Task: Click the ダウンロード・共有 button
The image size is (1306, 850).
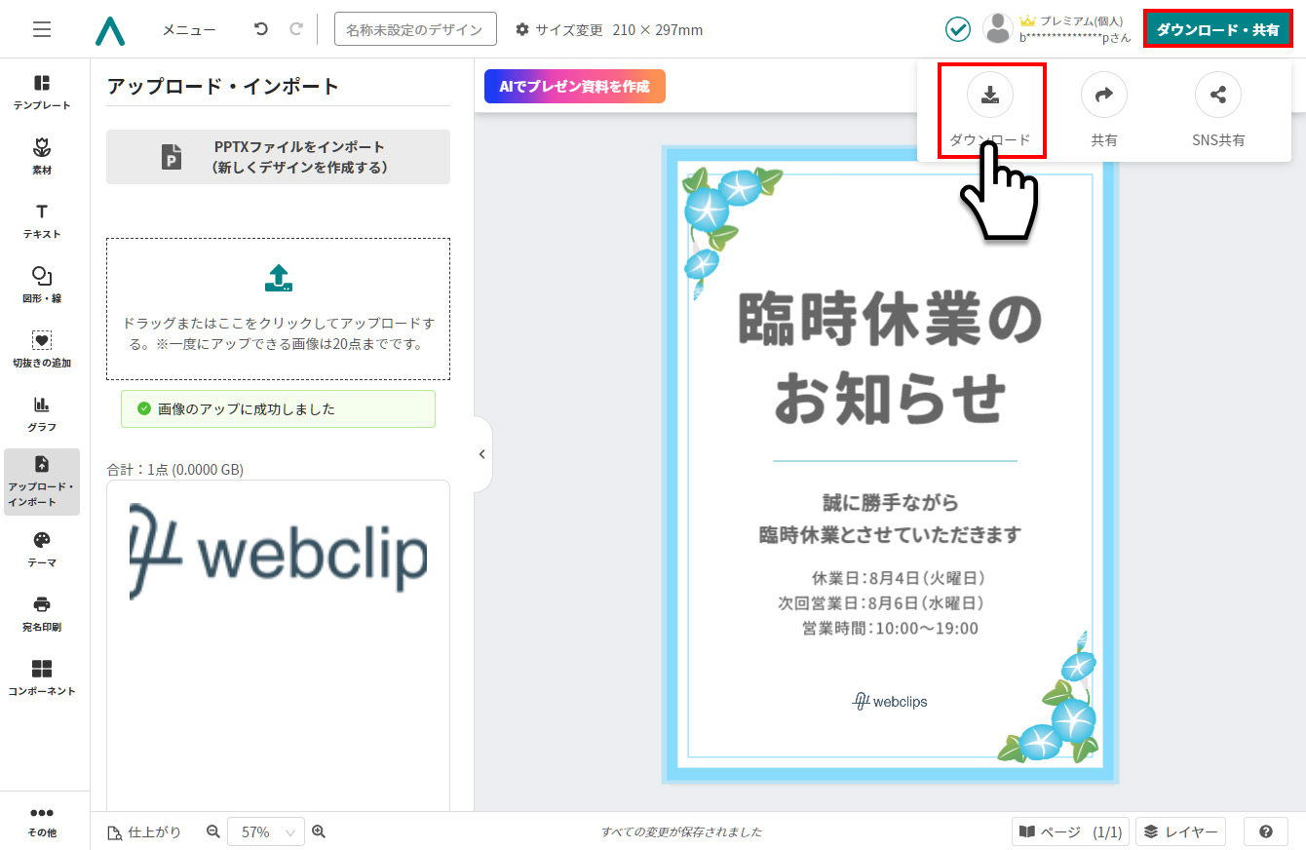Action: 1217,29
